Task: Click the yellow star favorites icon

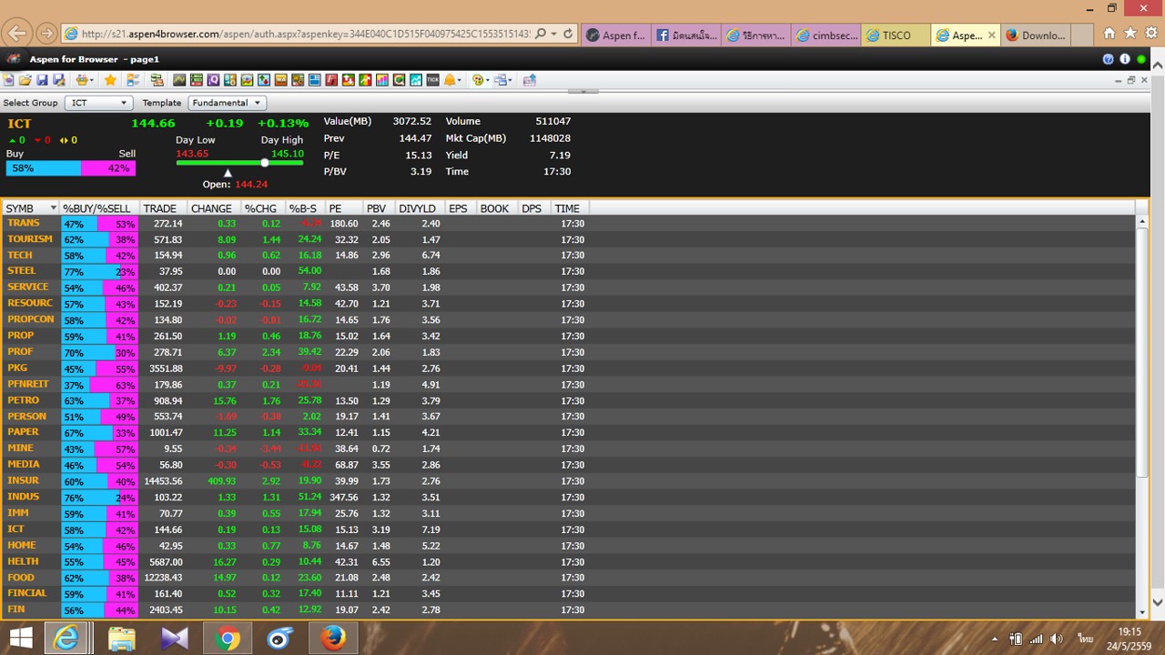Action: (110, 80)
